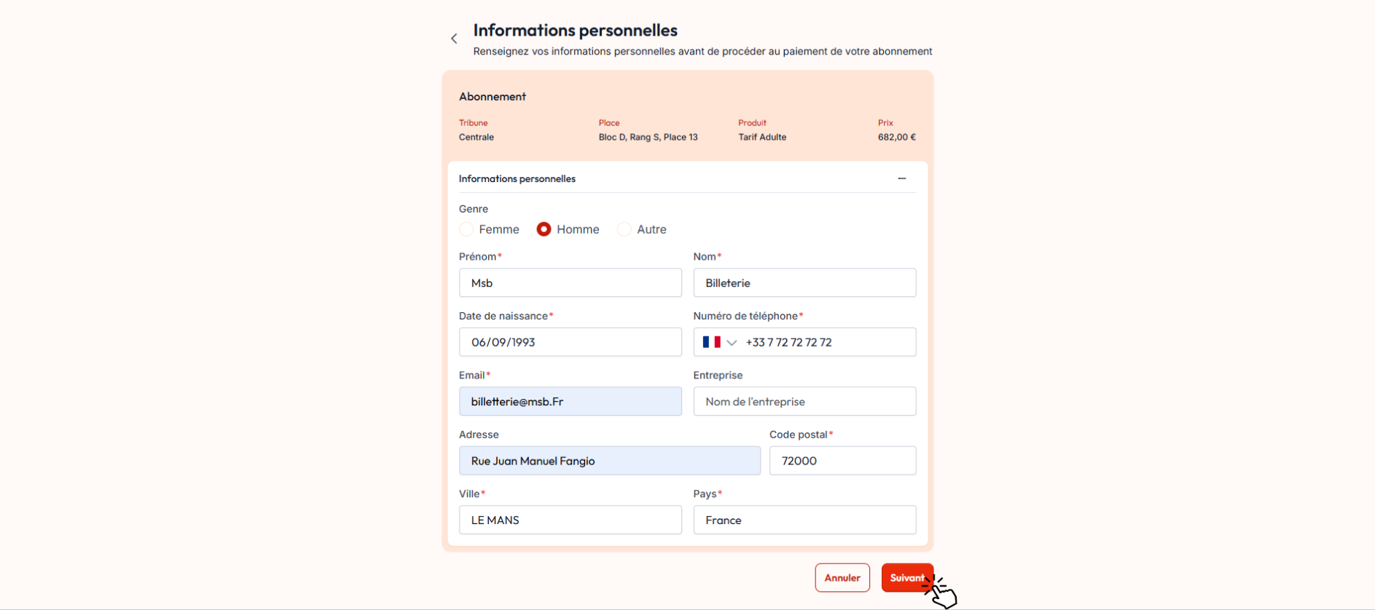
Task: Go back using the left arrow icon
Action: point(454,39)
